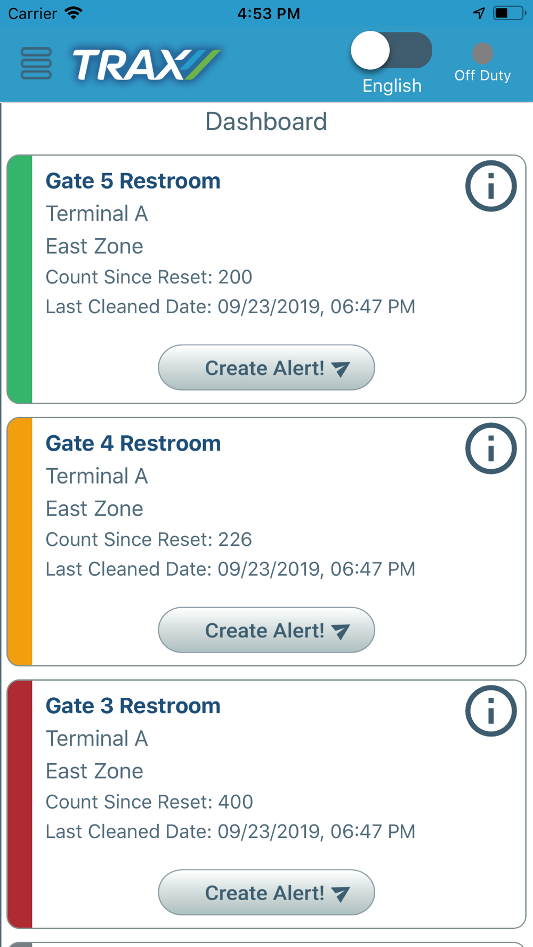This screenshot has height=947, width=533.
Task: Open Gate 3 Restroom info icon
Action: pyautogui.click(x=490, y=711)
